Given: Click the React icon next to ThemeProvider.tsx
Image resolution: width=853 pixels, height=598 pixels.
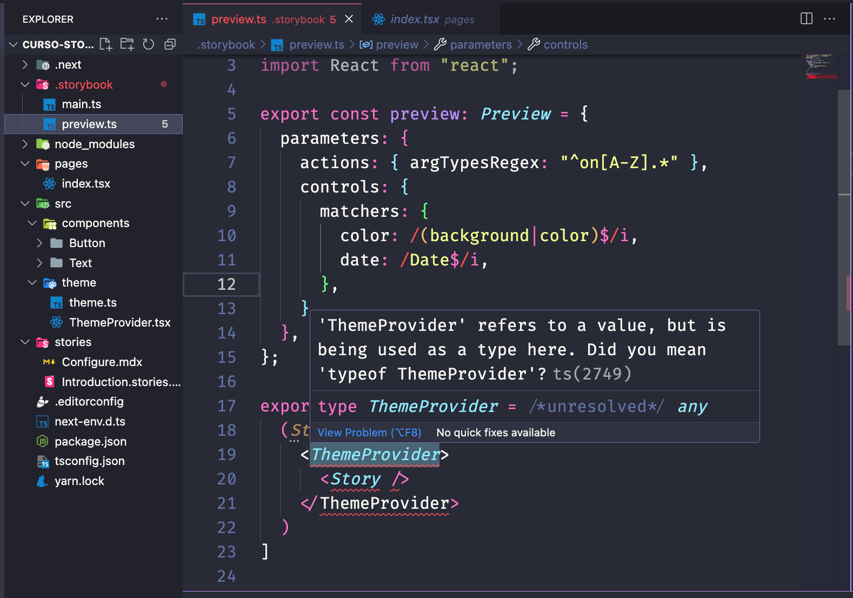Looking at the screenshot, I should [57, 323].
